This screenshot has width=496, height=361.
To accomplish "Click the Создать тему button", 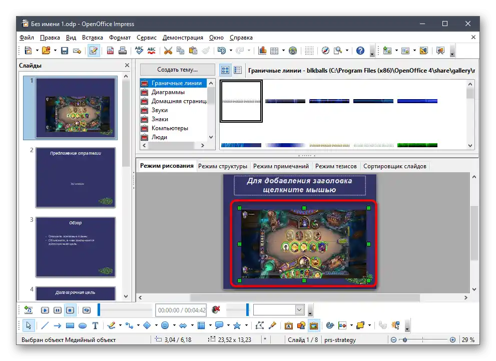I will [x=177, y=70].
